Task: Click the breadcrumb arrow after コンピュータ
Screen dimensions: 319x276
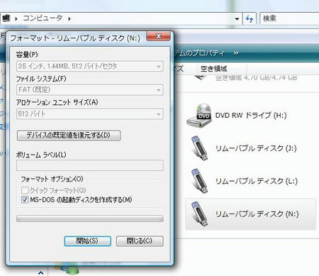Action: [69, 18]
